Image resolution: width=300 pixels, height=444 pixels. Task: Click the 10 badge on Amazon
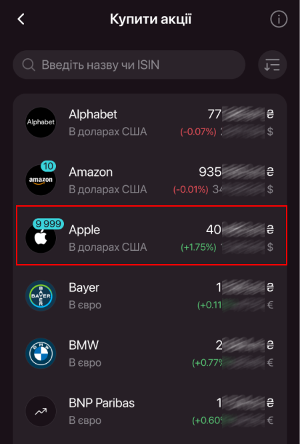48,166
